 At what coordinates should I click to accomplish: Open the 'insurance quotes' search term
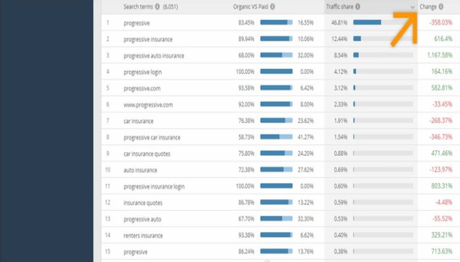coord(143,202)
